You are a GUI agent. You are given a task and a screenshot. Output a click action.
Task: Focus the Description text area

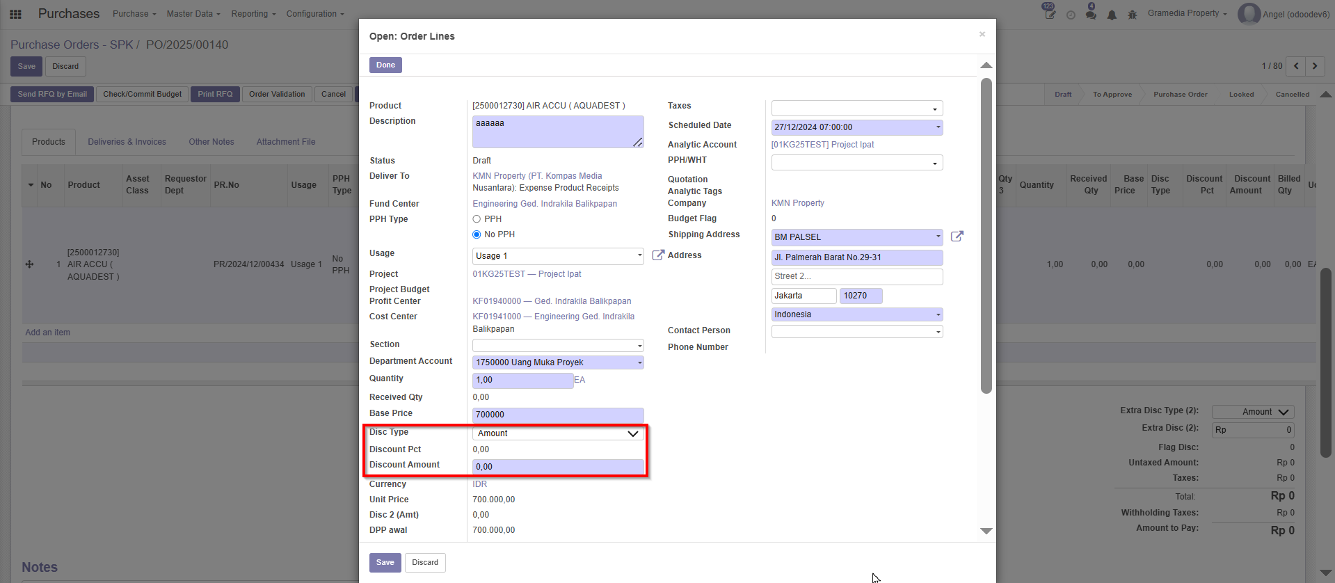pyautogui.click(x=558, y=131)
